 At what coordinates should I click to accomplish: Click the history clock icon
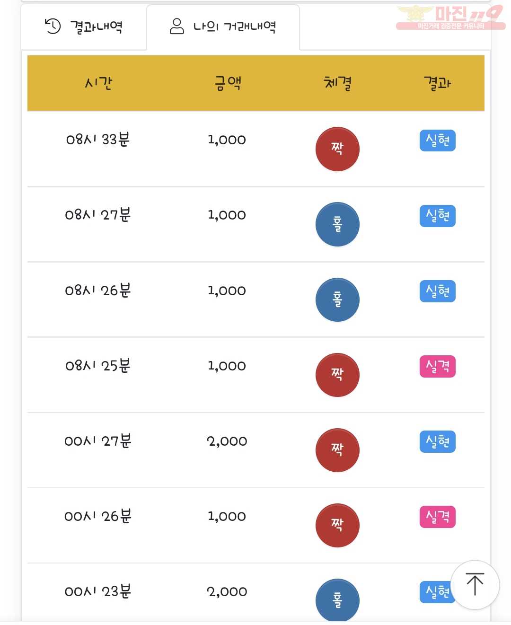[x=53, y=26]
